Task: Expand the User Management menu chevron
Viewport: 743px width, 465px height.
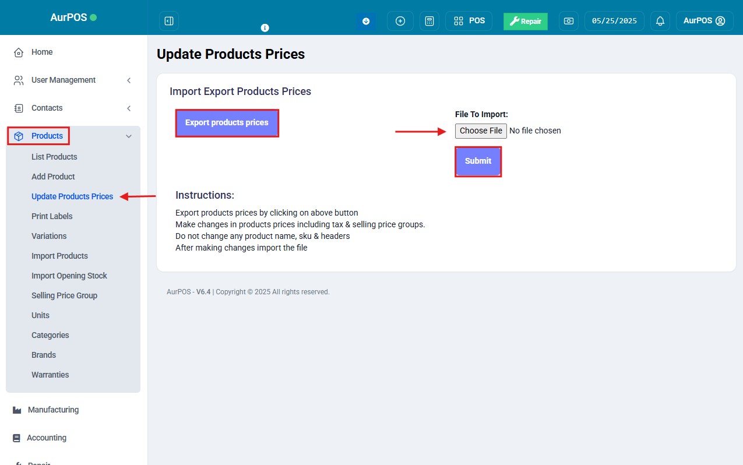Action: [x=129, y=80]
